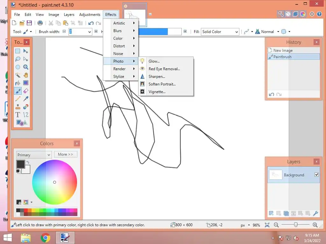Decrease brush width with minus button
326x244 pixels.
(x=64, y=31)
